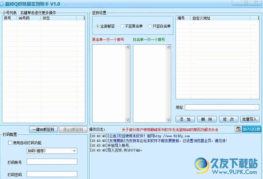Viewport: 263px width, 179px height.
Task: Start 一键QQ群签到
Action: [x=43, y=129]
